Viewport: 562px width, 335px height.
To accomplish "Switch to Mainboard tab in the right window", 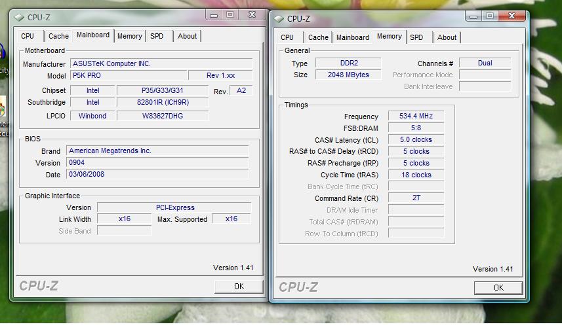I will point(353,38).
